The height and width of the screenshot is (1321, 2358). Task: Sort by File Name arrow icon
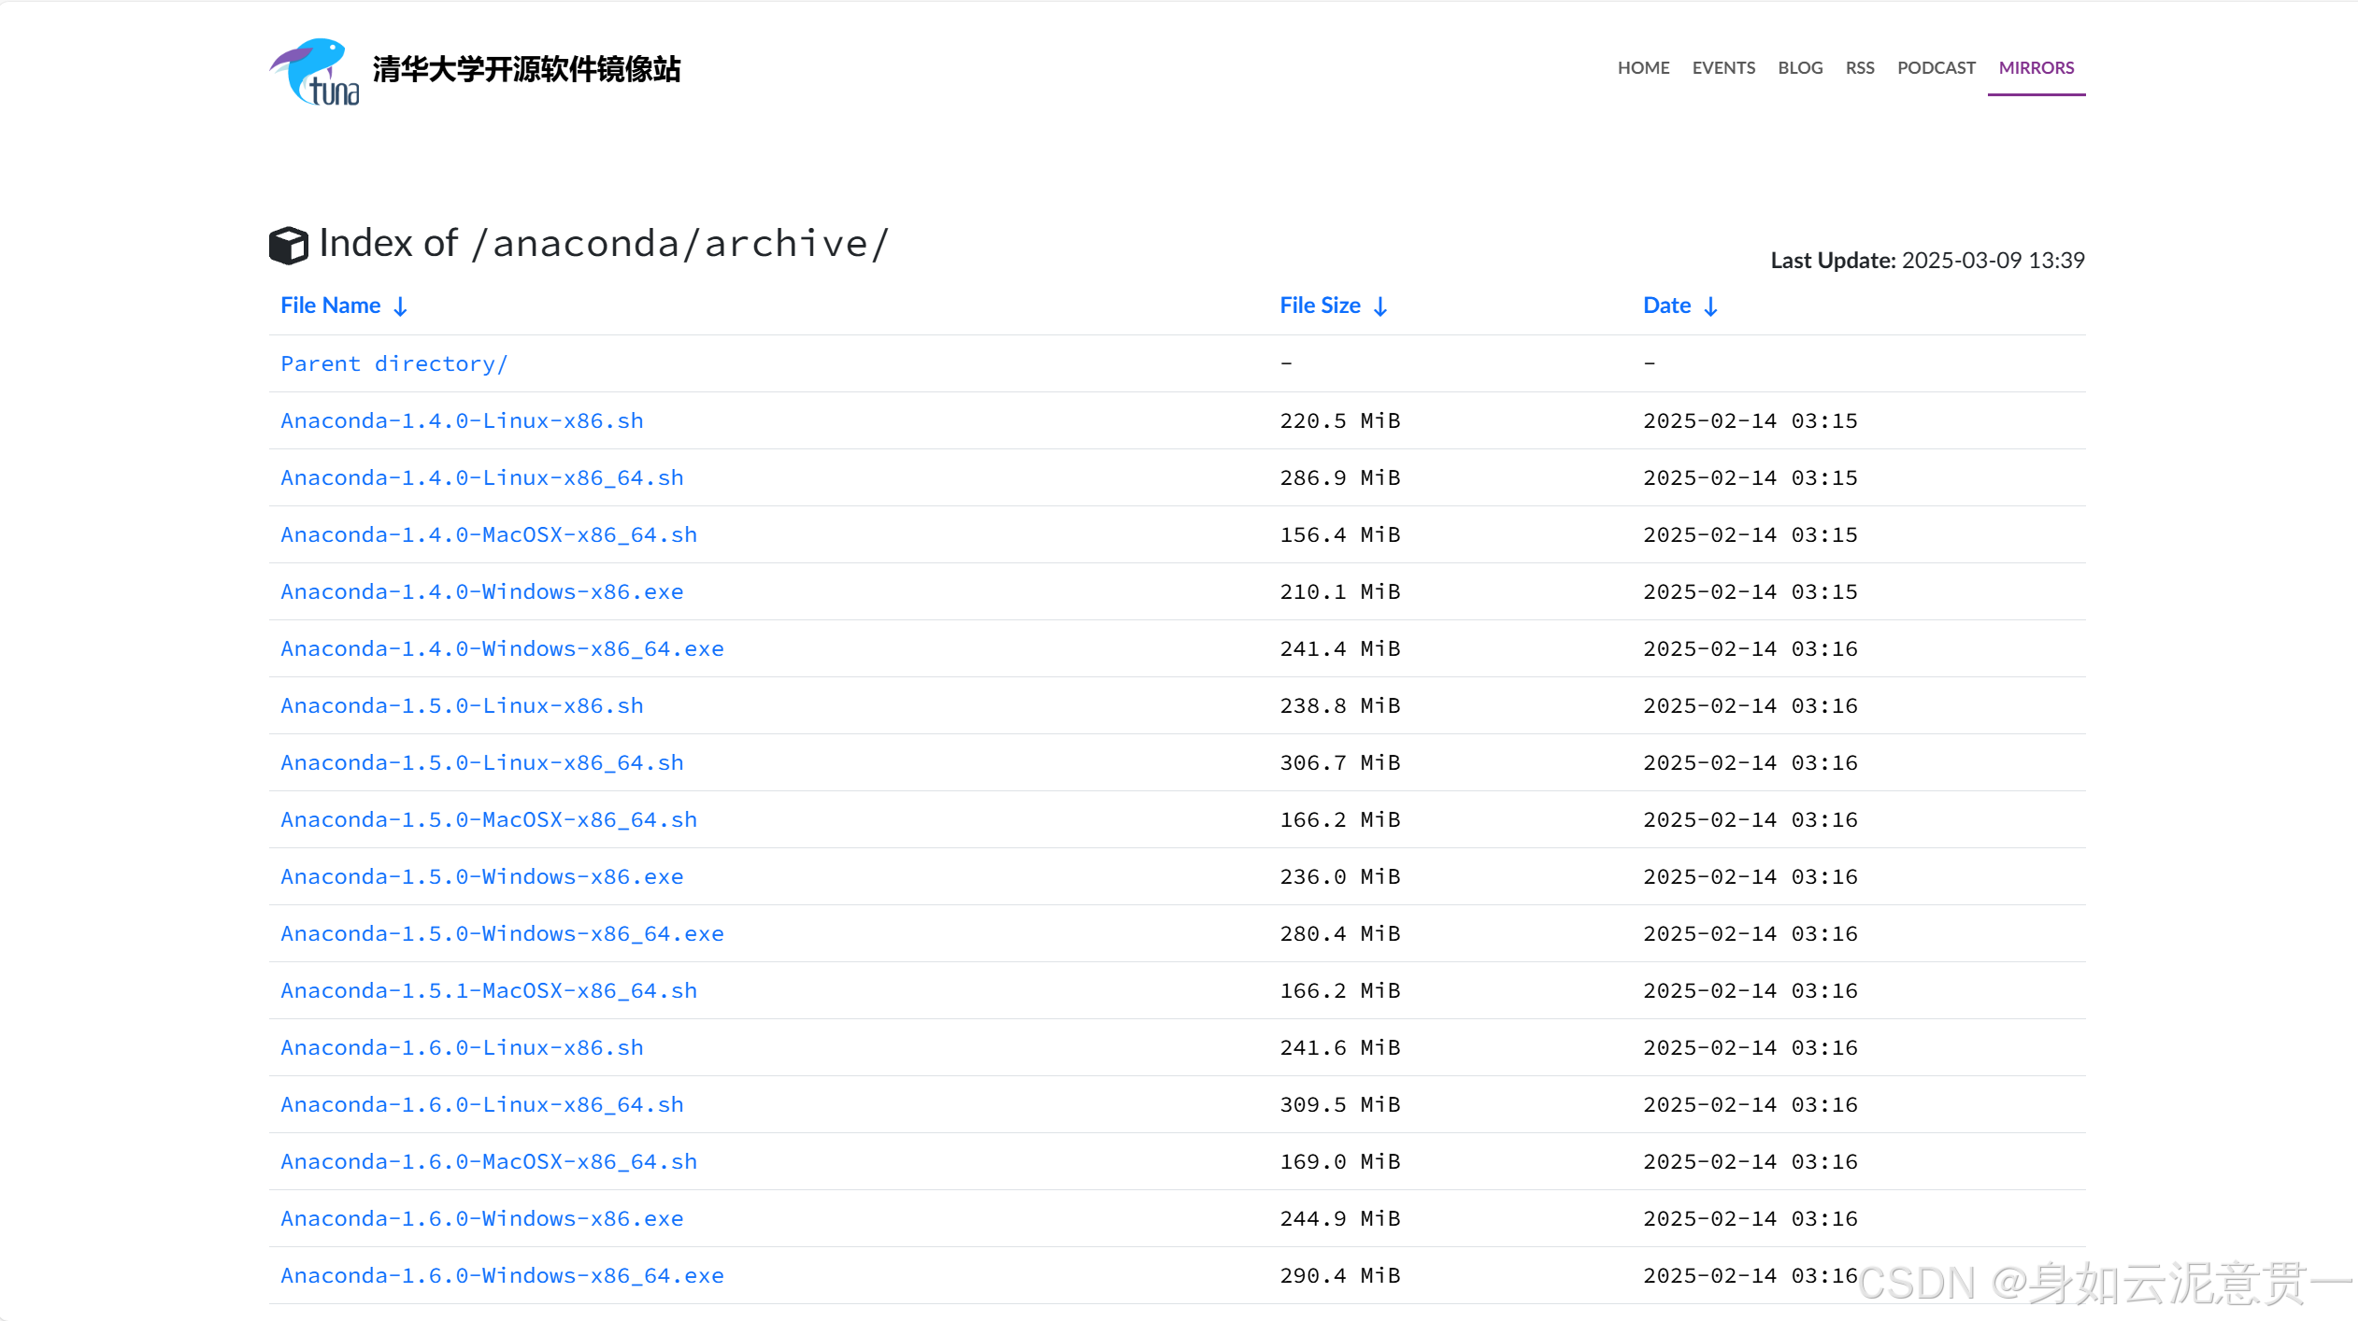400,306
